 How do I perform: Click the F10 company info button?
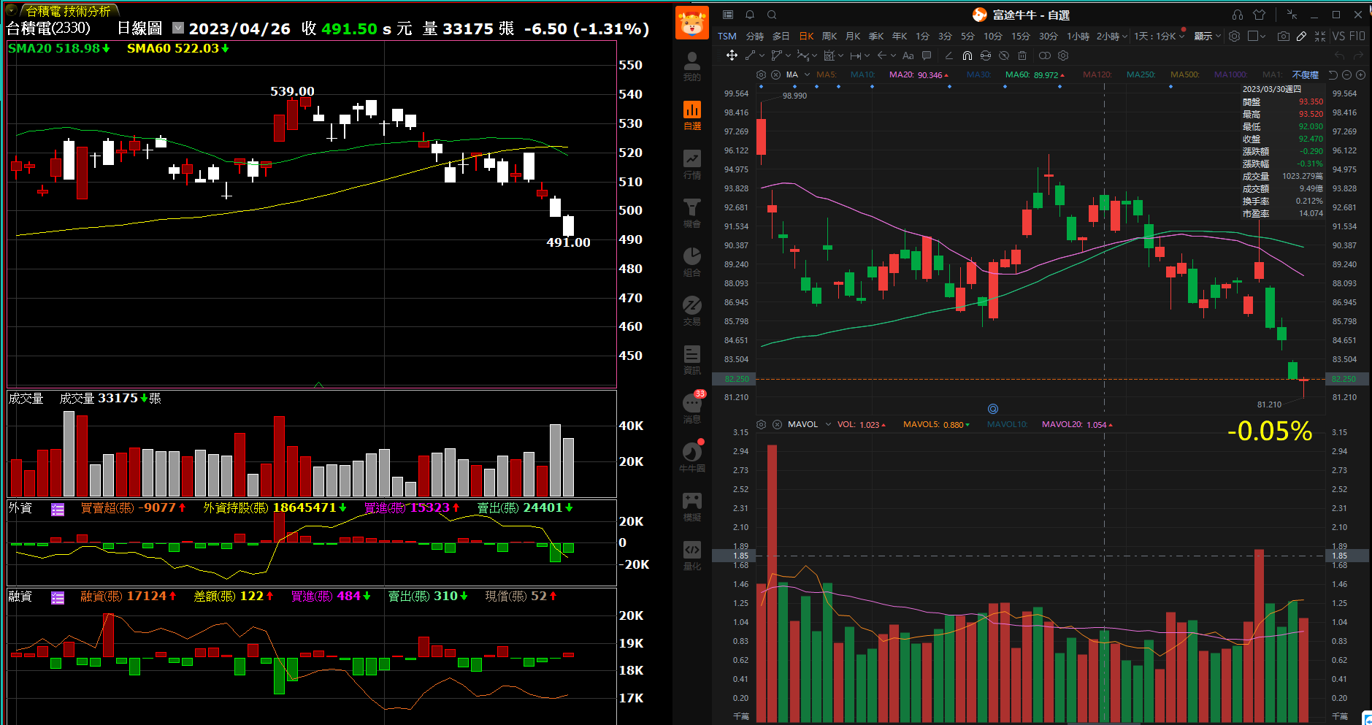pos(1357,36)
